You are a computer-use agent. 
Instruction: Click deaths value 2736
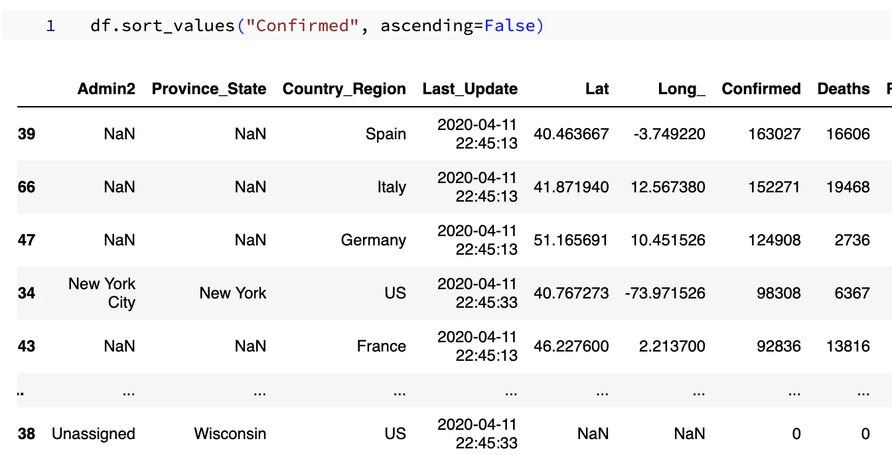(853, 240)
